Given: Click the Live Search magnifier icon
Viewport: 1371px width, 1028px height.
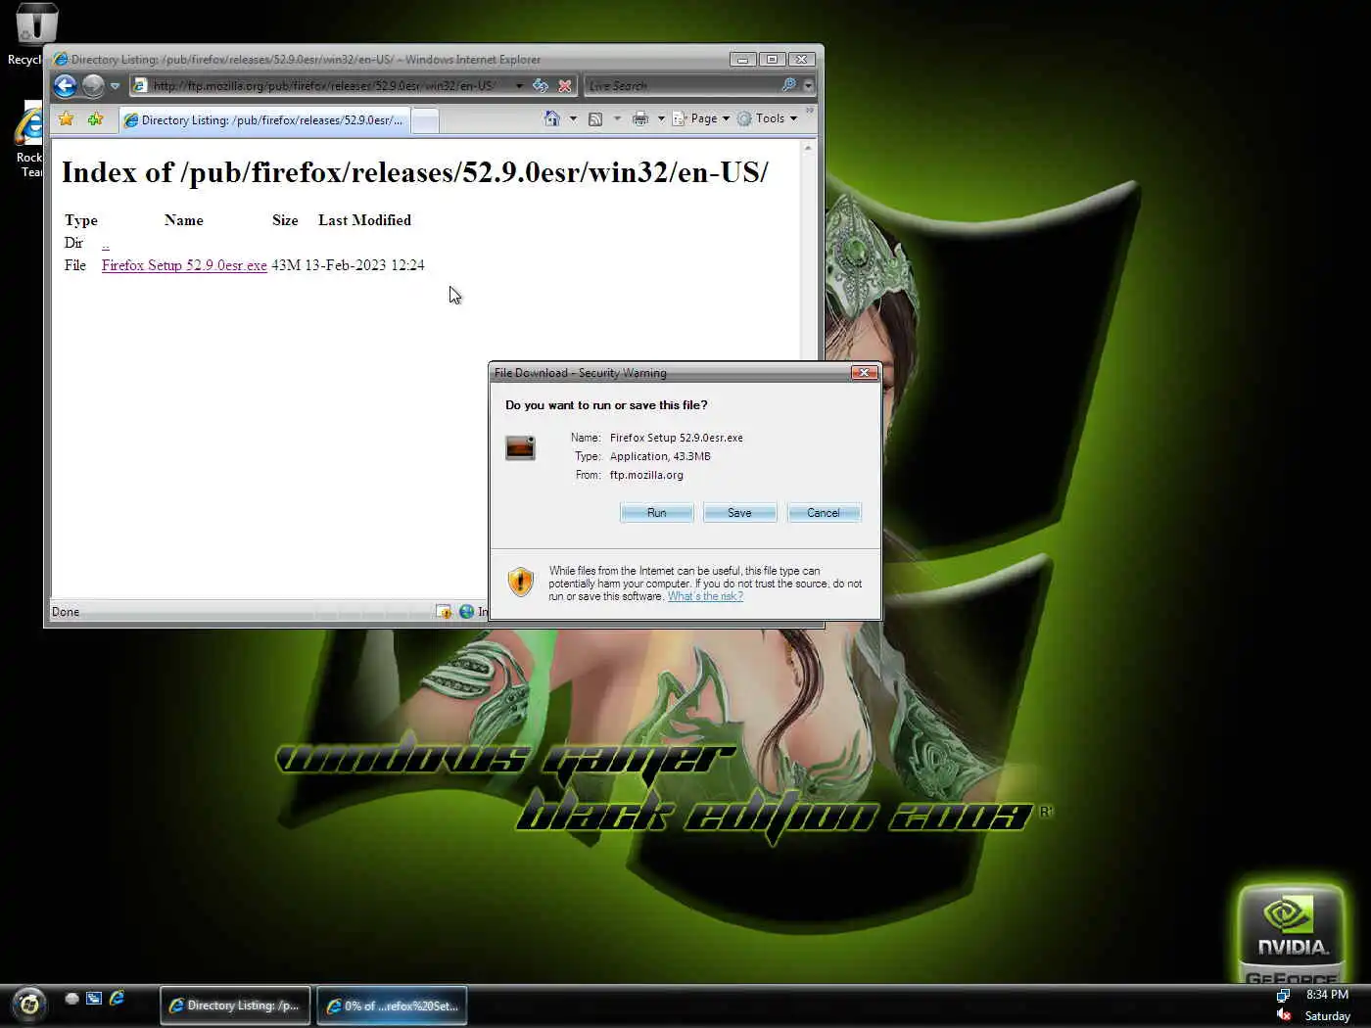Looking at the screenshot, I should coord(788,85).
